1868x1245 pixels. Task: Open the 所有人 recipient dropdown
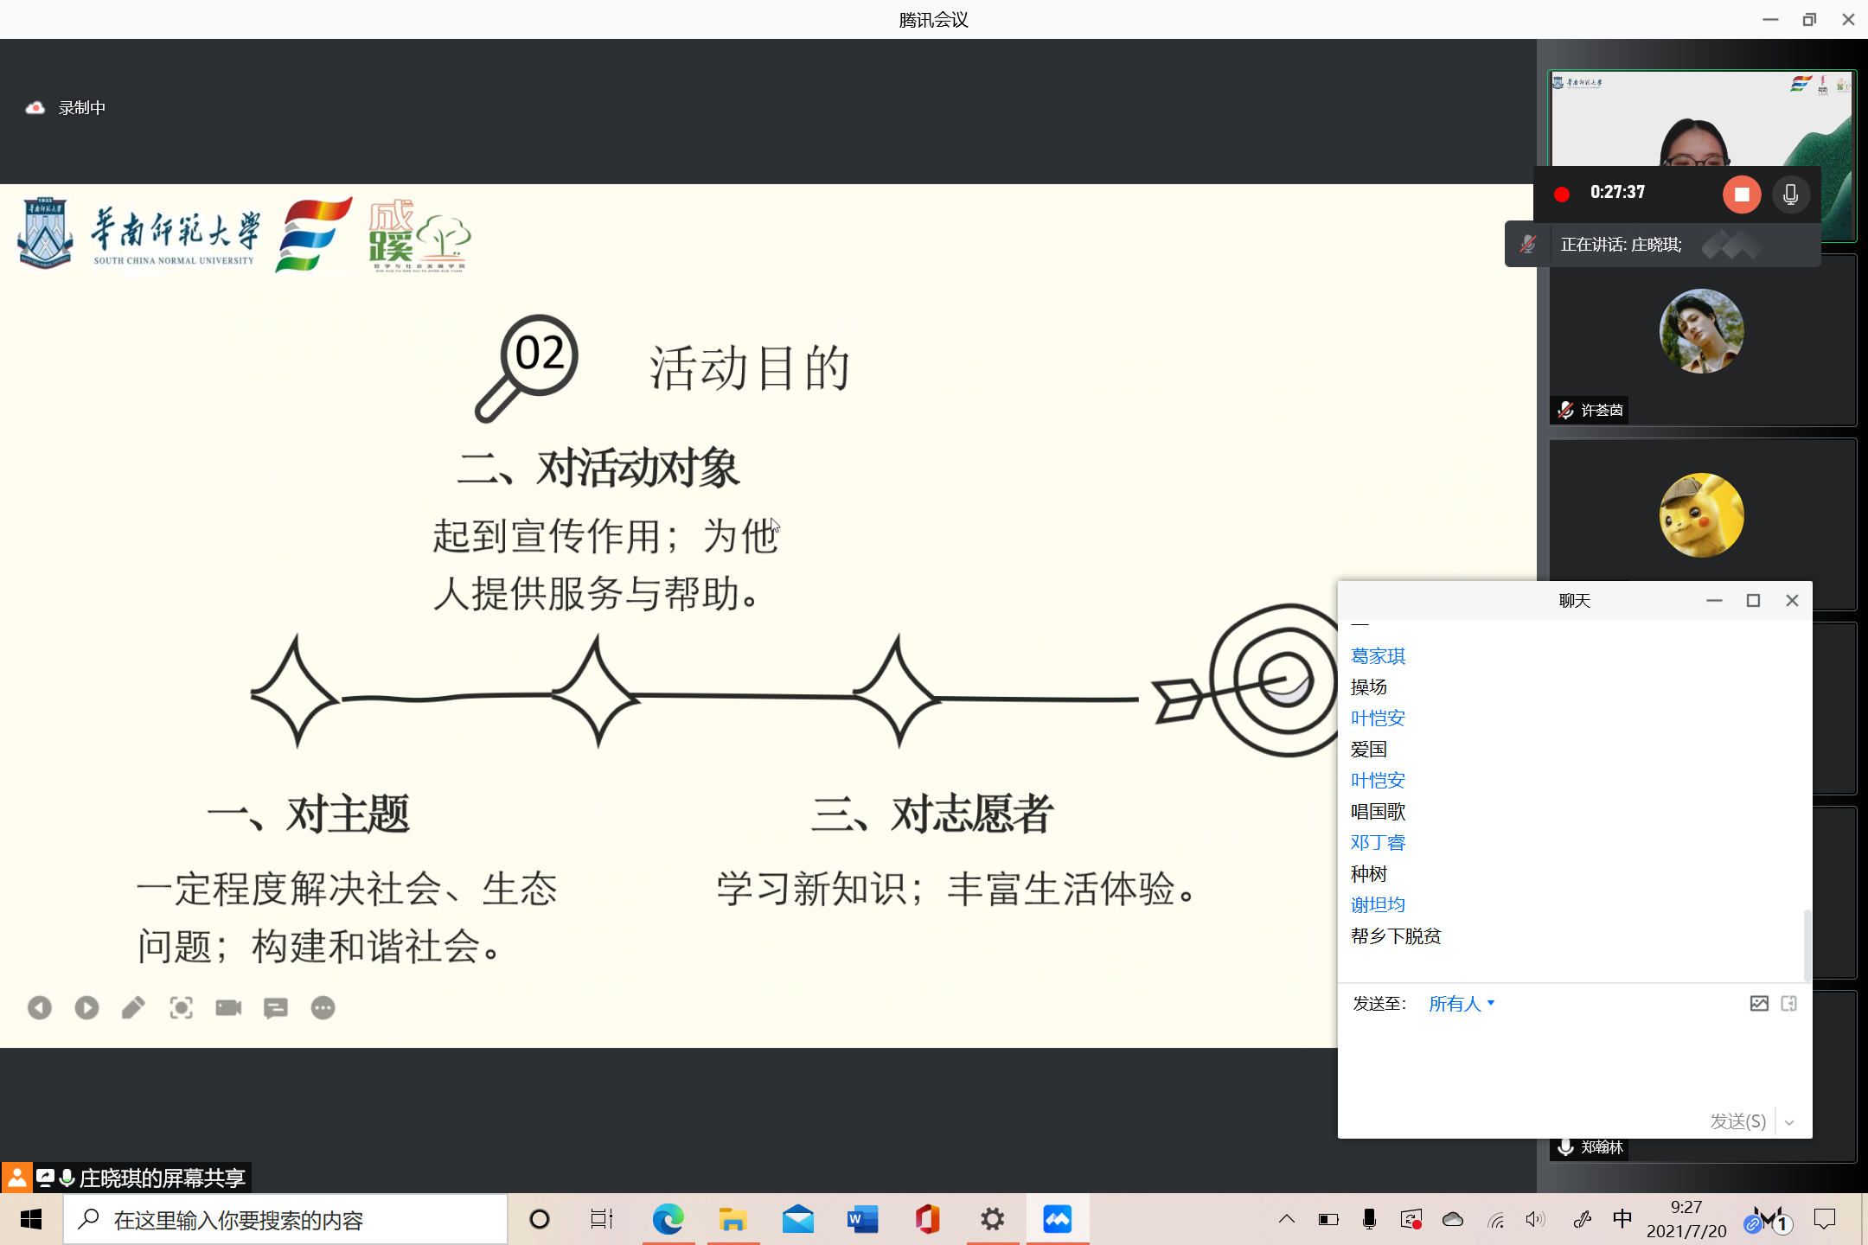(x=1462, y=1004)
